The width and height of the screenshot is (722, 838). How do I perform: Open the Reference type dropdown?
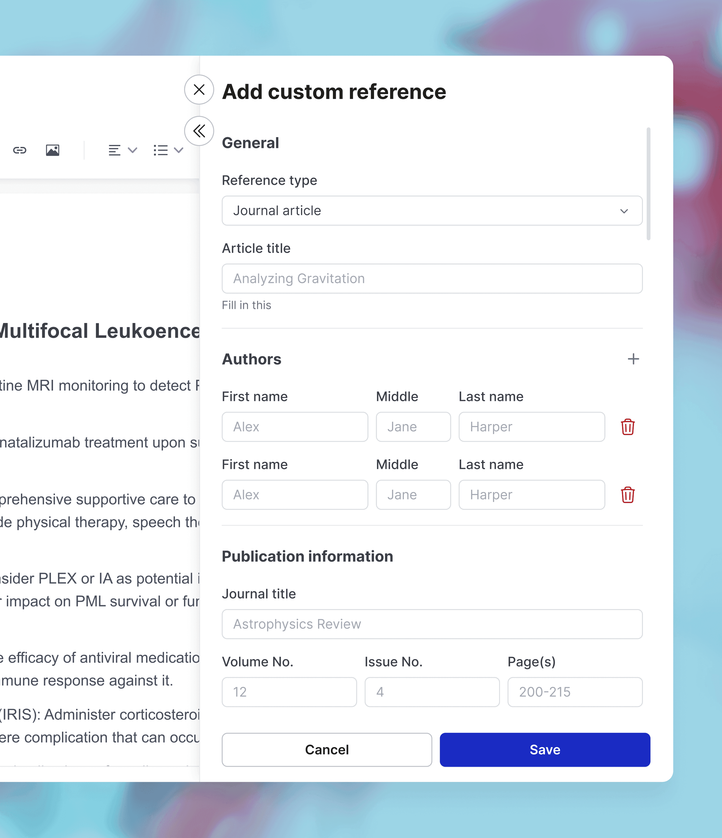point(432,211)
